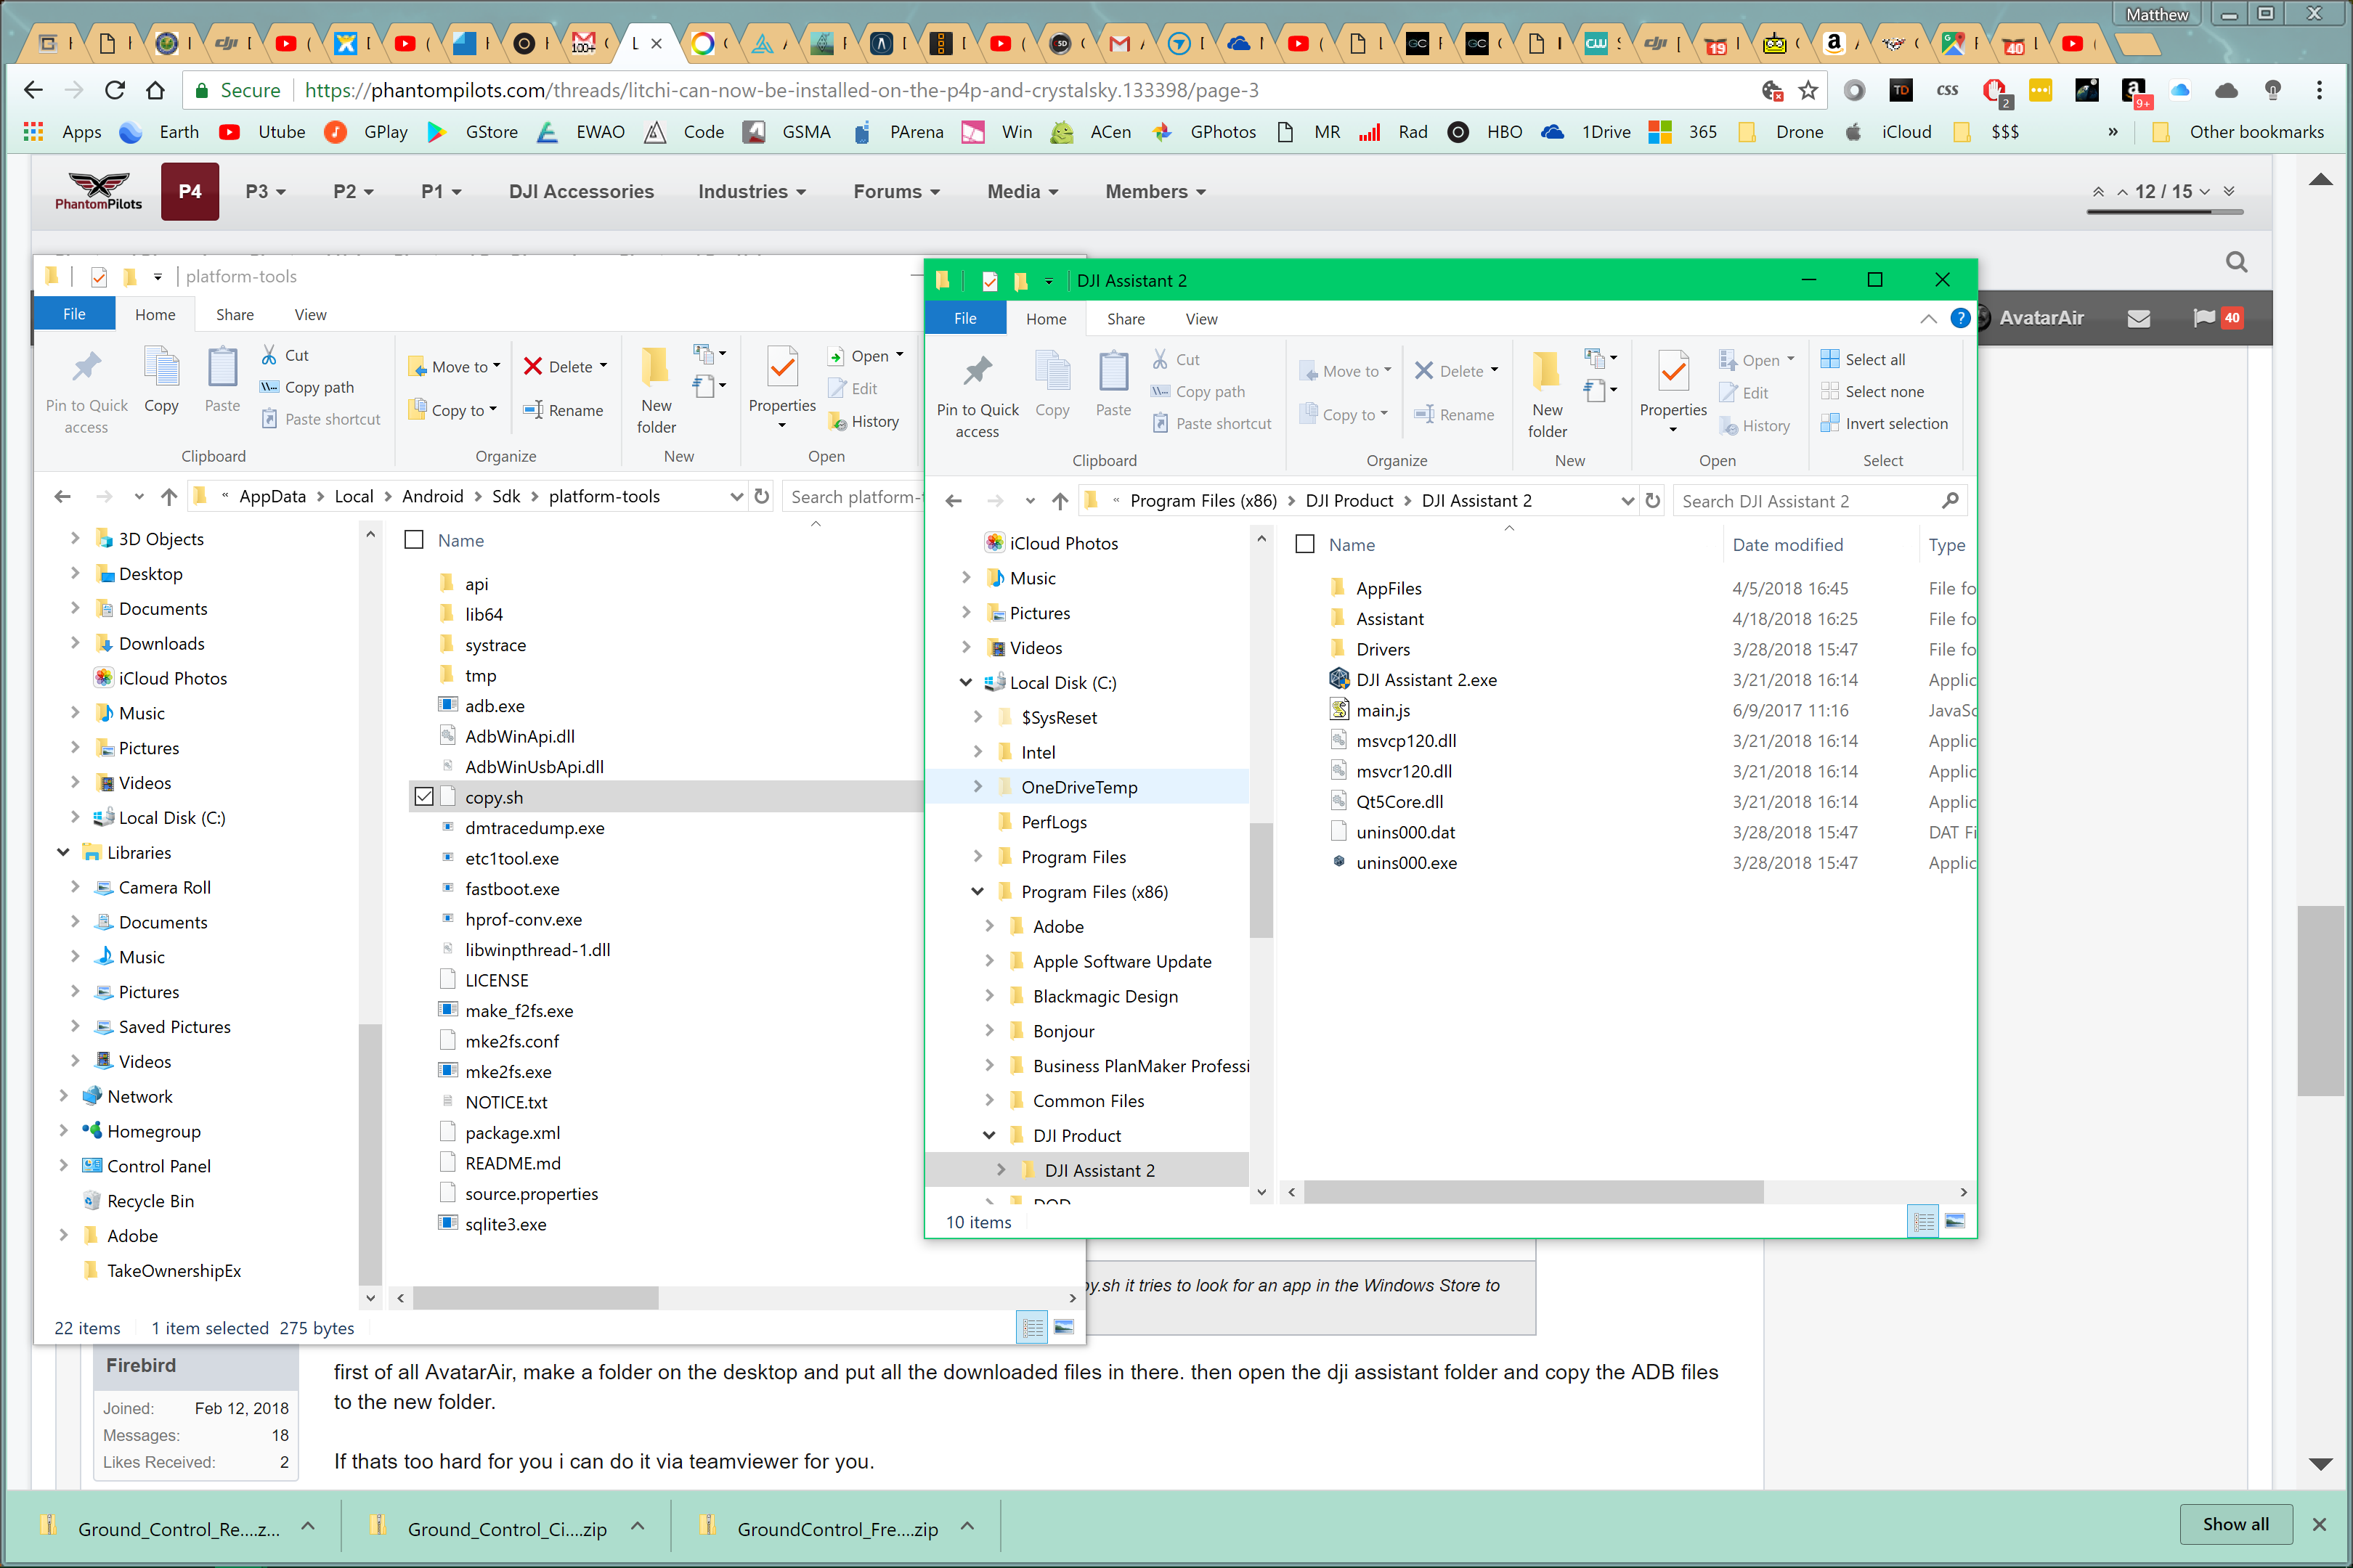This screenshot has width=2353, height=1568.
Task: Expand Downloads in platform-tools navigation pane
Action: click(x=75, y=643)
